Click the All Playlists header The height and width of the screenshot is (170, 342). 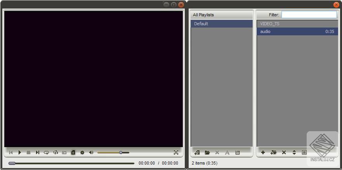coord(222,15)
